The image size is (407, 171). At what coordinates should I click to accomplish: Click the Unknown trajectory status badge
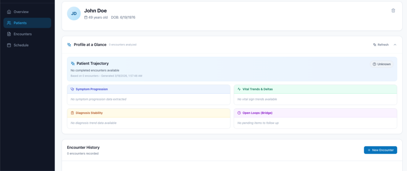tap(382, 64)
